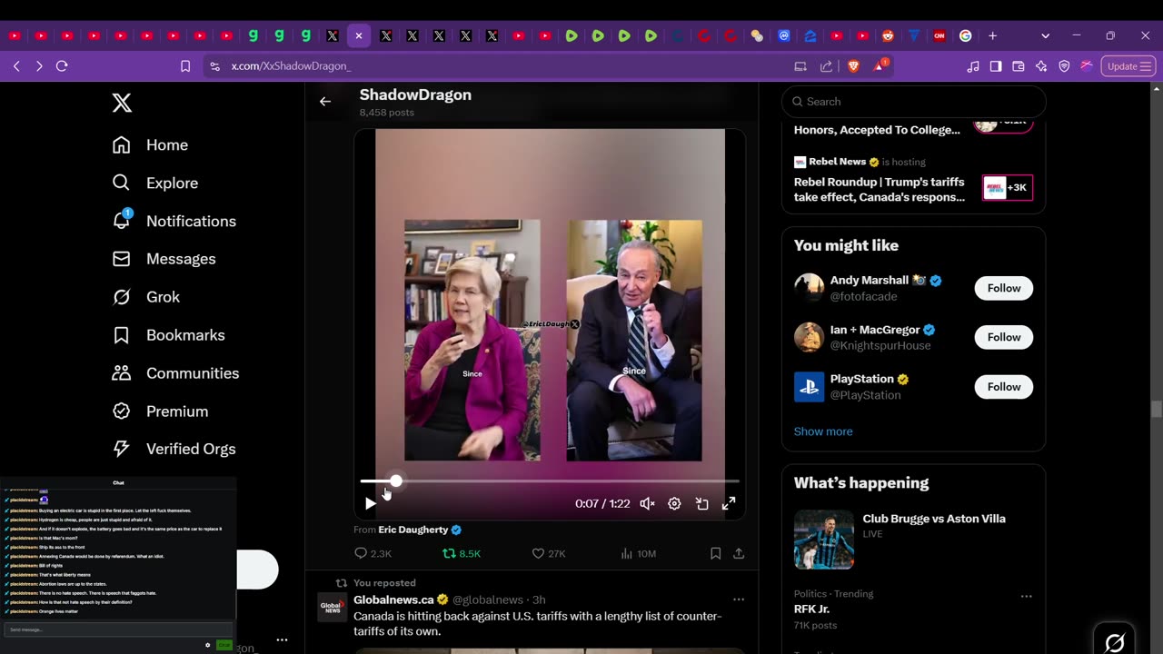The width and height of the screenshot is (1163, 654).
Task: View post analytics showing 10M views
Action: (638, 553)
